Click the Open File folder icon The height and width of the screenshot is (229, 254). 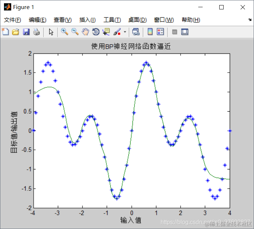(x=16, y=32)
